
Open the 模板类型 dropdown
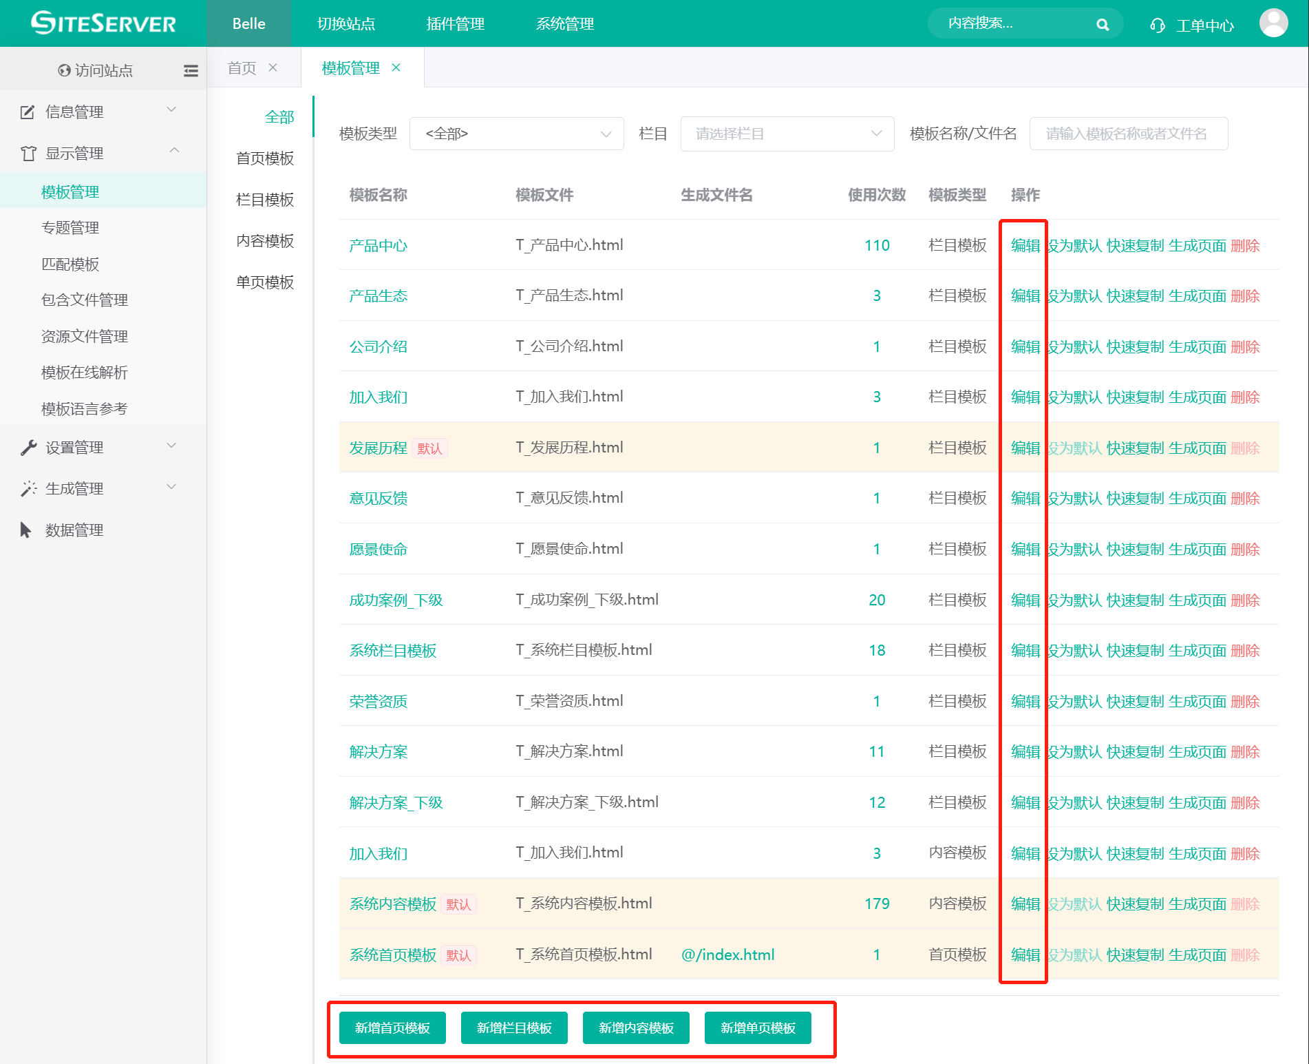point(516,134)
